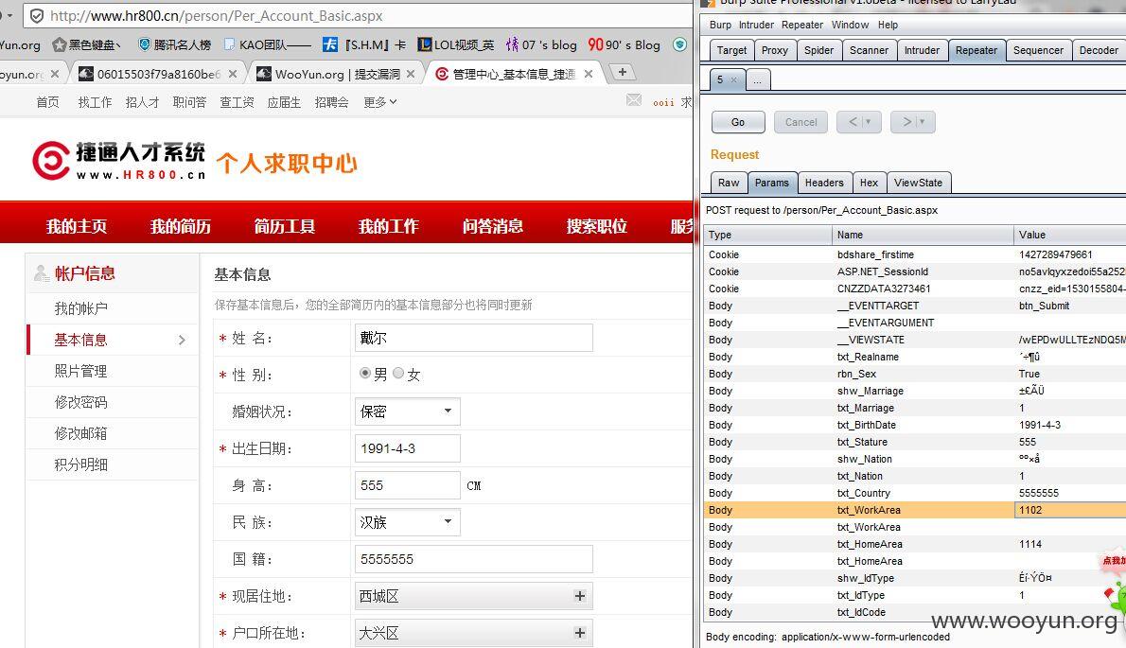Go to 修改密码 in sidebar
Viewport: 1126px width, 648px height.
pyautogui.click(x=81, y=403)
